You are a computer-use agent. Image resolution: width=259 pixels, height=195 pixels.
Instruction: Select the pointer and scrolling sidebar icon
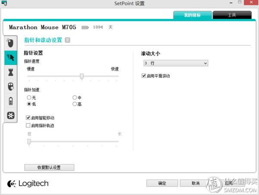pos(10,58)
